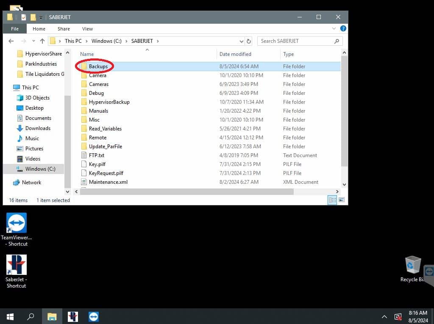Image resolution: width=434 pixels, height=324 pixels.
Task: Open HypervisorShare in navigation pane
Action: tap(39, 54)
